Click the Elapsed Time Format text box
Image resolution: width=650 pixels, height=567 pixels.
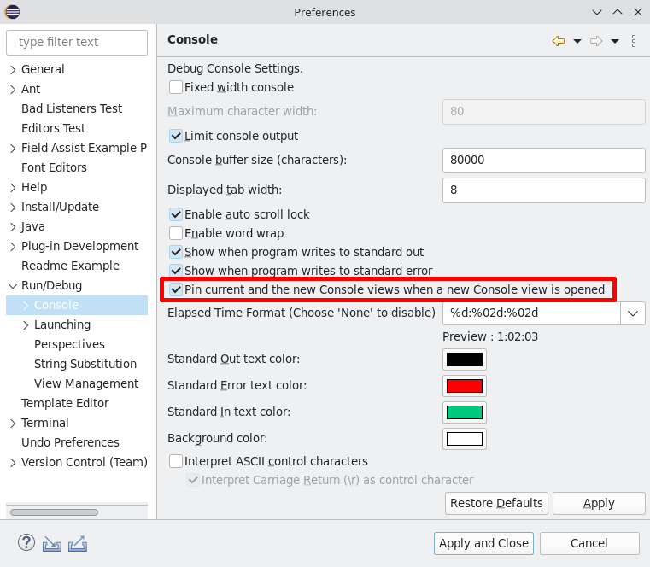pyautogui.click(x=531, y=313)
